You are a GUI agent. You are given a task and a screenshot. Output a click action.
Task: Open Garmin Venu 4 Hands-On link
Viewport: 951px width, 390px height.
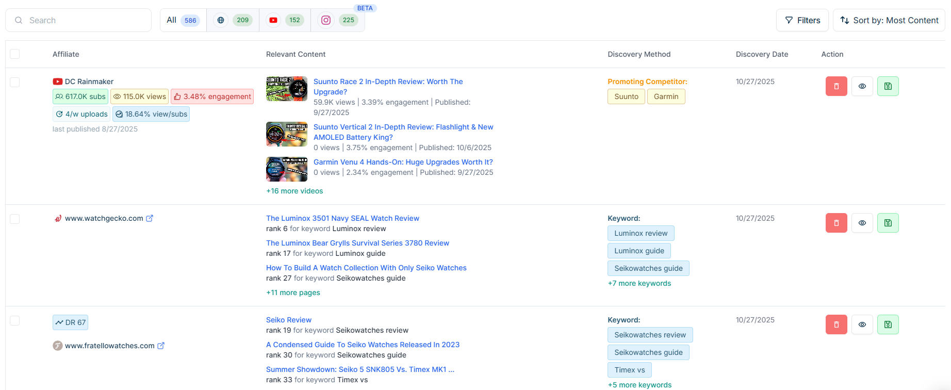coord(403,162)
